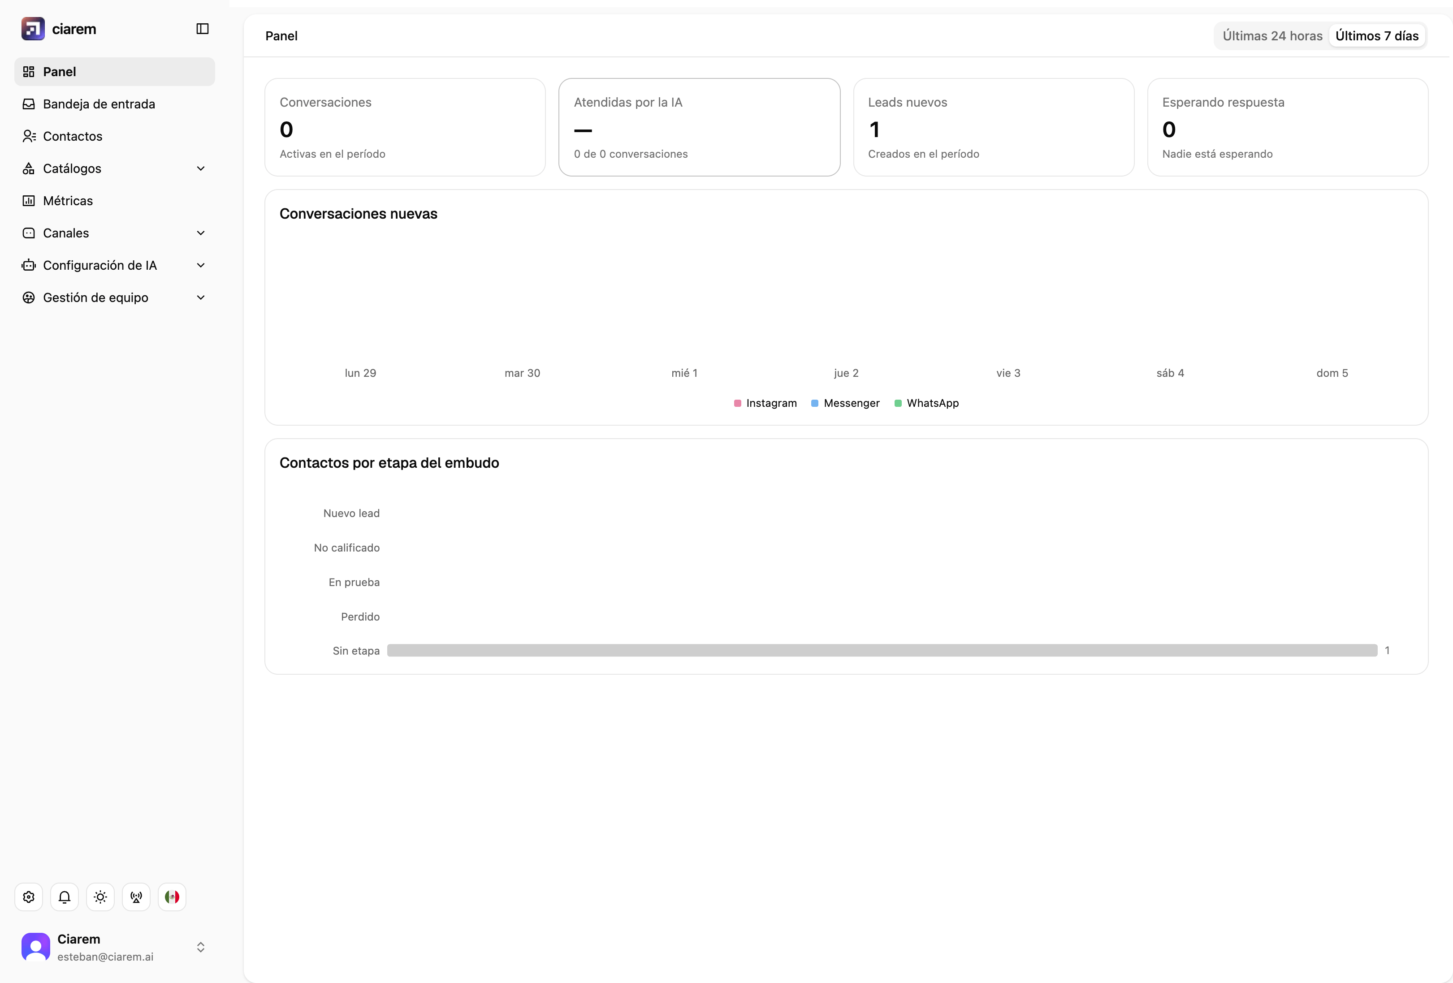Open the Contactos page
This screenshot has height=983, width=1453.
coord(114,136)
